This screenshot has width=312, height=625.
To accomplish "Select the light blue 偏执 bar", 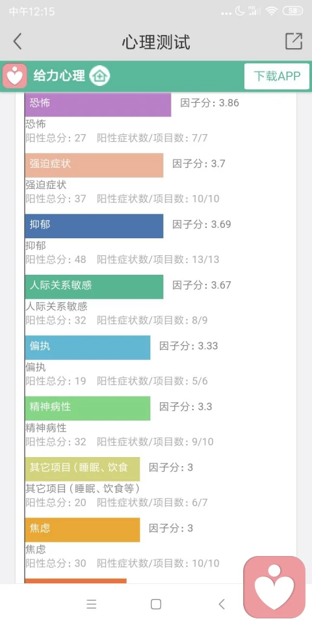I will tap(88, 348).
